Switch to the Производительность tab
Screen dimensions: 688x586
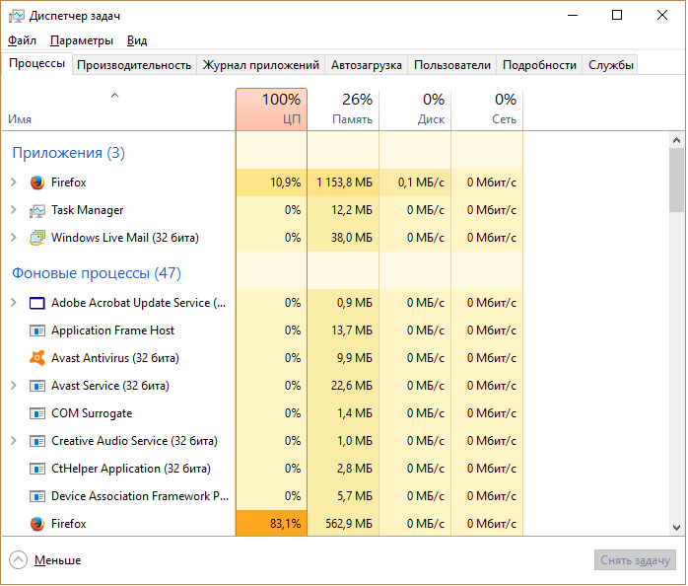[134, 65]
